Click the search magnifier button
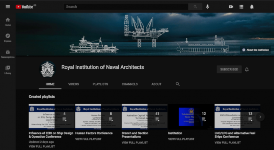The width and height of the screenshot is (274, 150). click(x=195, y=7)
